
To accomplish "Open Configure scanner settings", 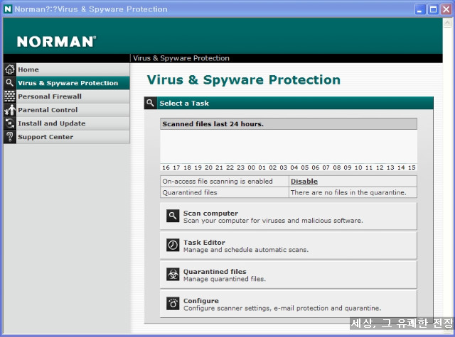I will point(289,304).
